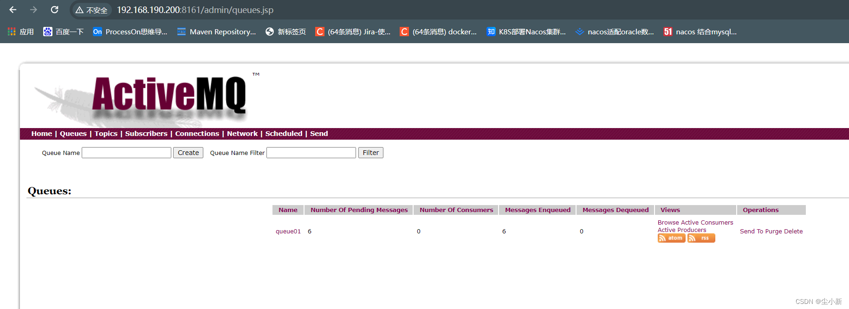849x309 pixels.
Task: Open the Send menu item
Action: [319, 134]
